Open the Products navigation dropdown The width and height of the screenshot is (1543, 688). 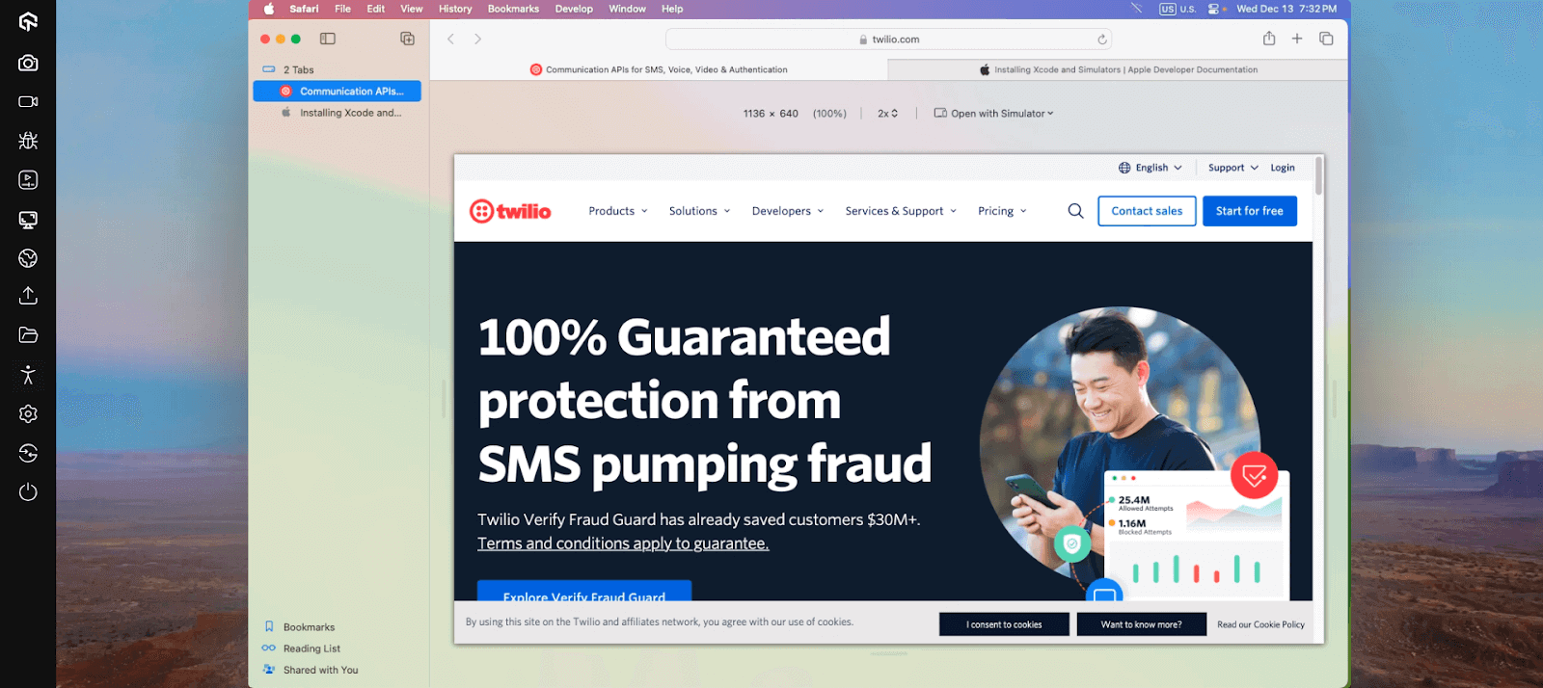click(x=618, y=211)
